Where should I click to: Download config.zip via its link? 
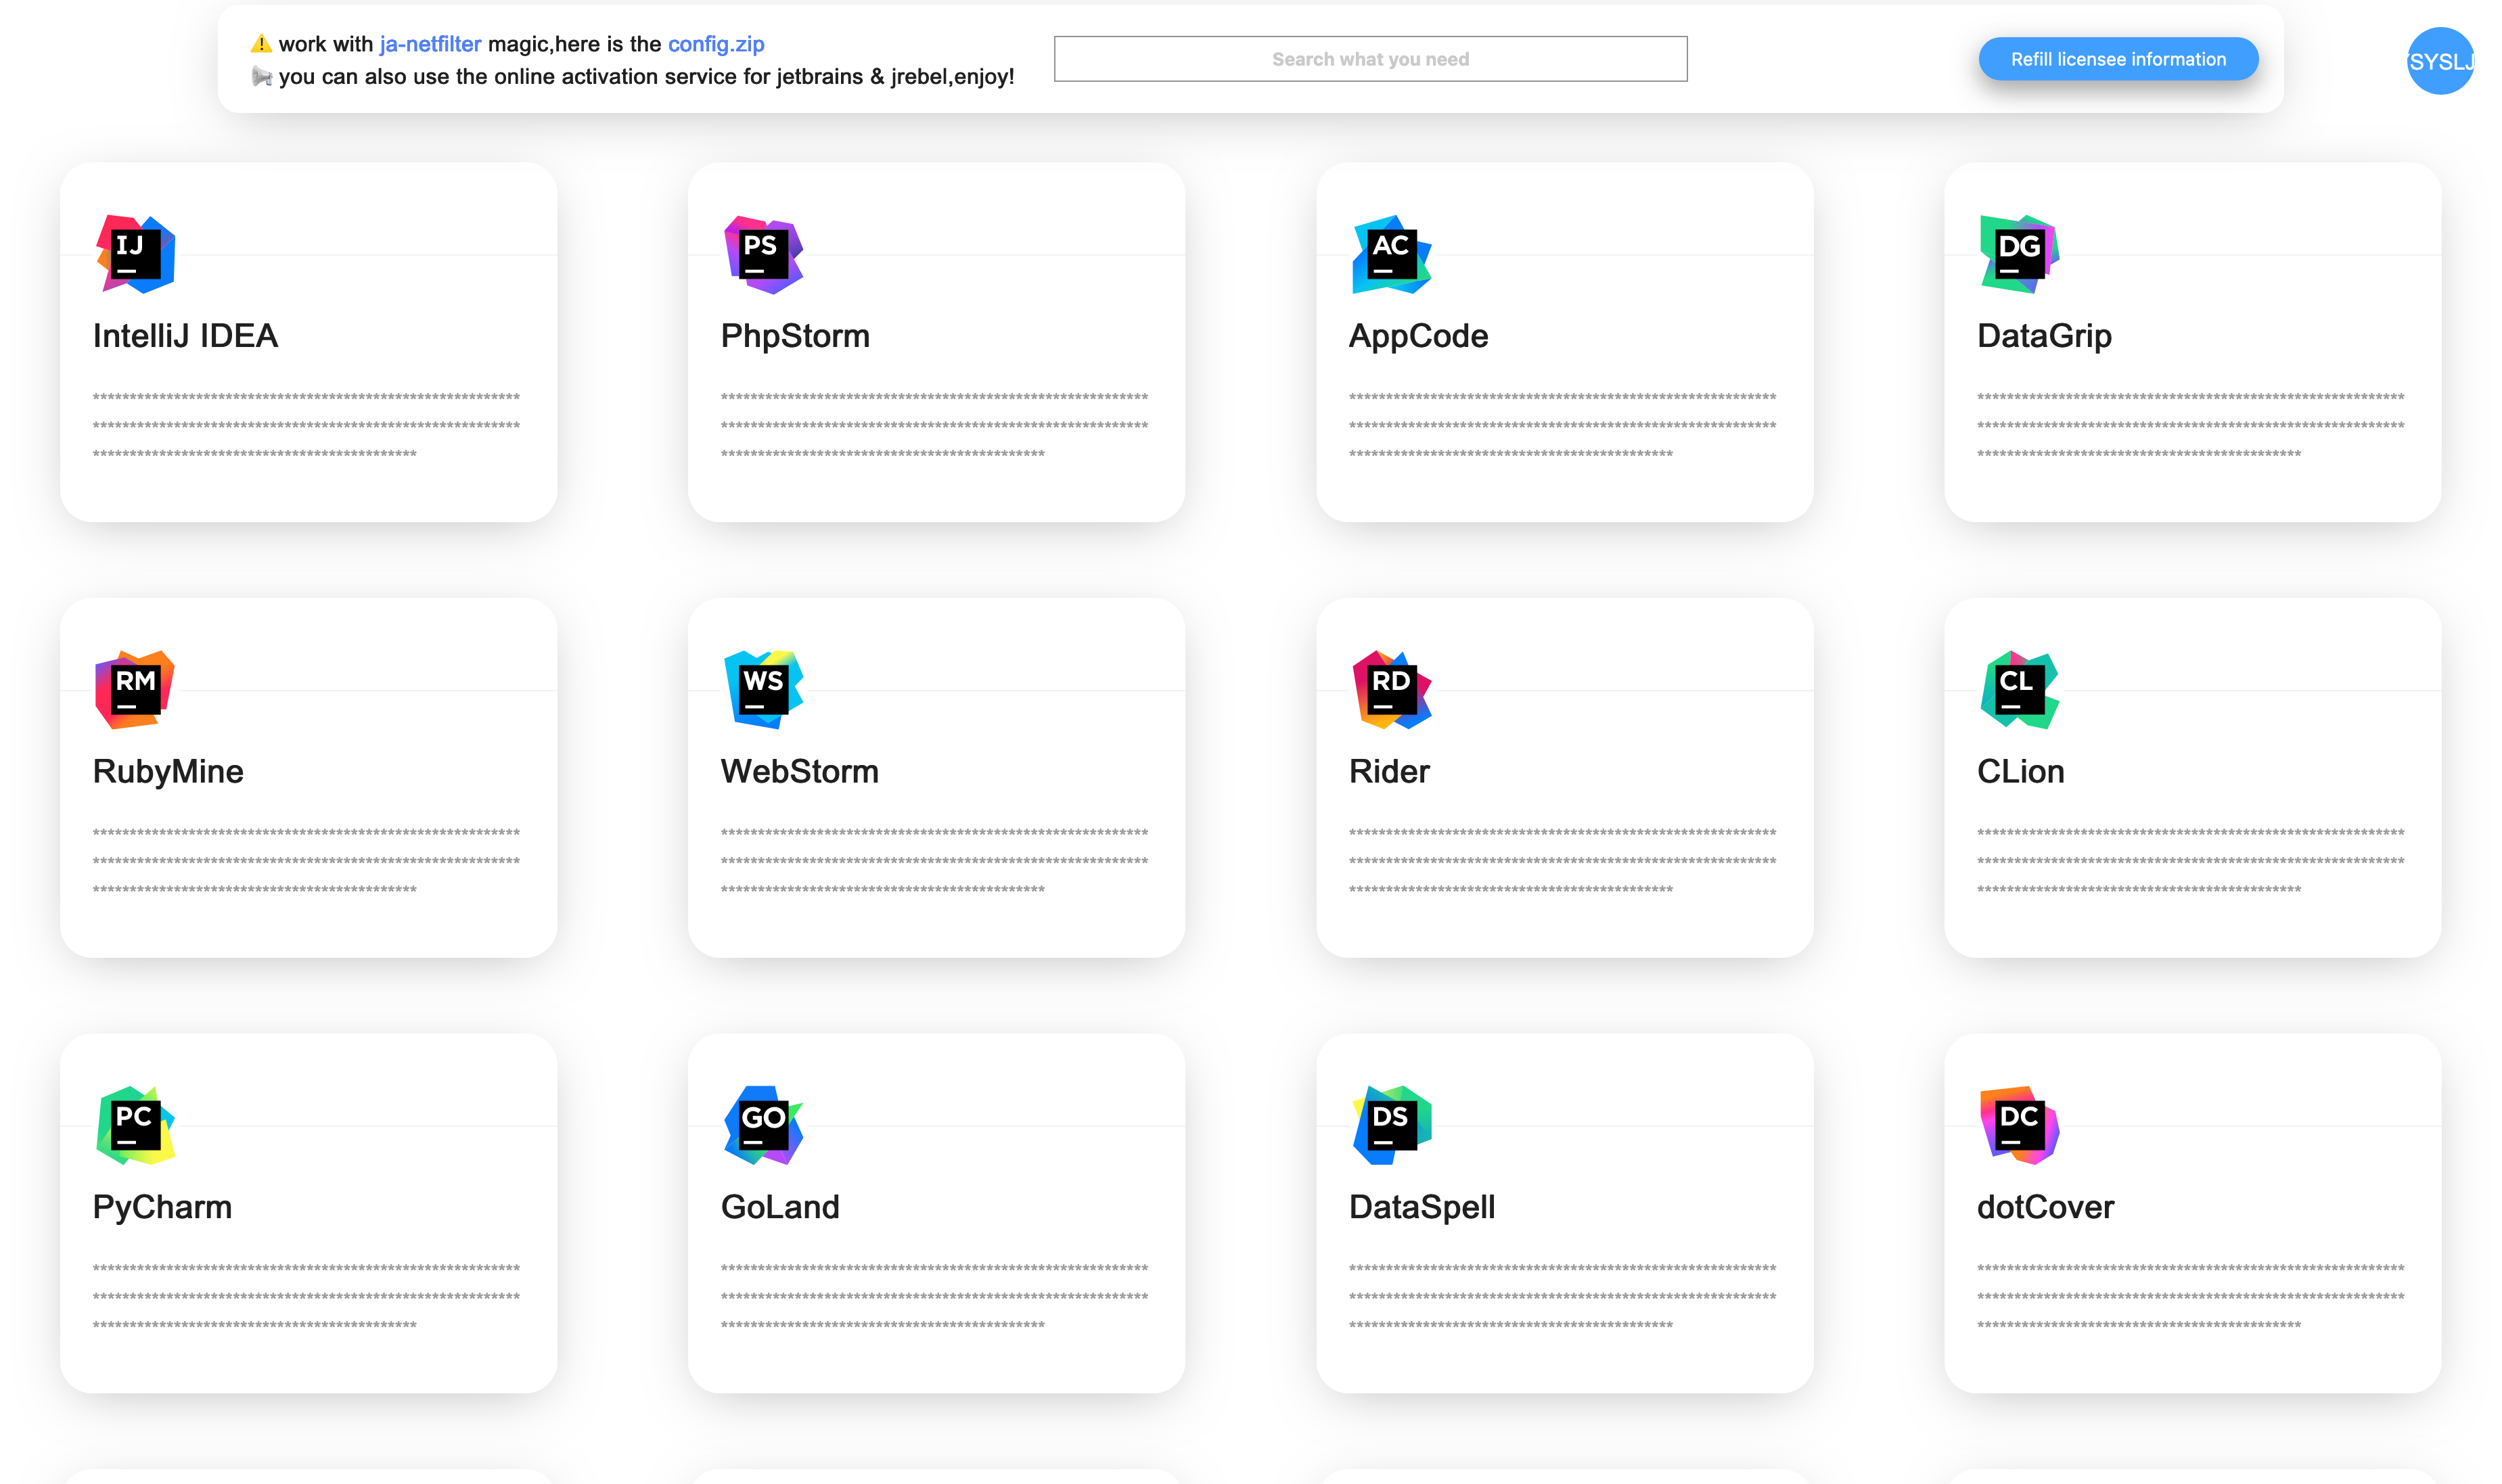click(x=715, y=44)
